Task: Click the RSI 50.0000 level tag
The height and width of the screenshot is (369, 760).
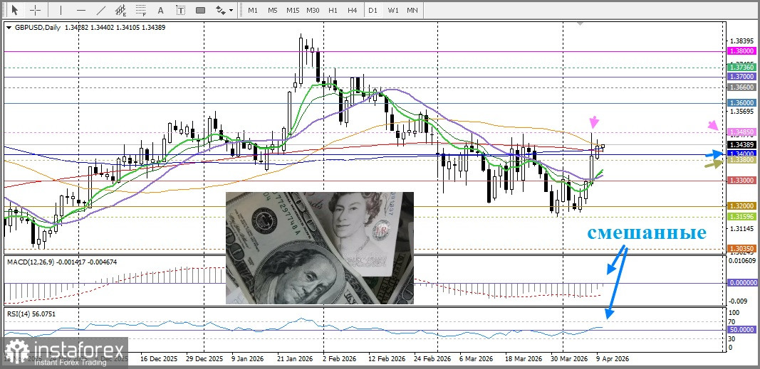Action: pos(742,329)
